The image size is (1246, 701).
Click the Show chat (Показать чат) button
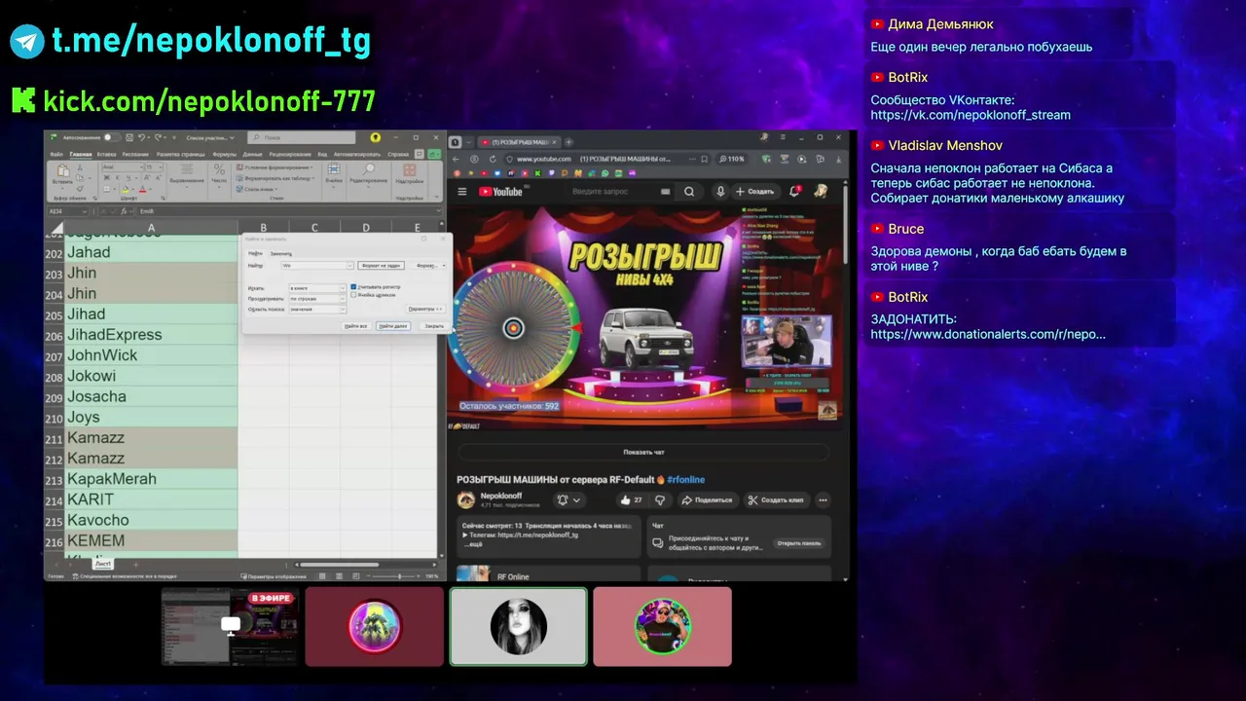(643, 453)
